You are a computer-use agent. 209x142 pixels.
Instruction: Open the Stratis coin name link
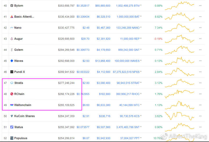pos(19,83)
